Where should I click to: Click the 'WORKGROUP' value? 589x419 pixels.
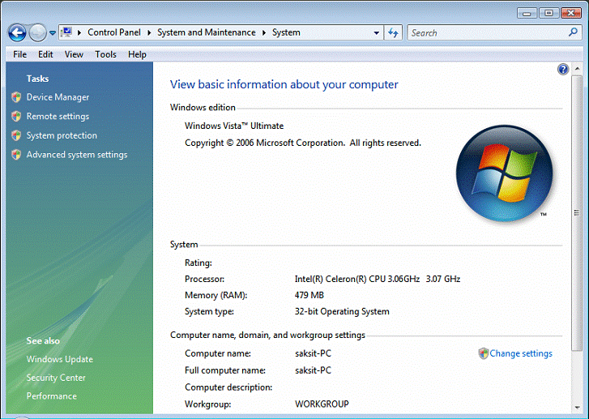[322, 404]
